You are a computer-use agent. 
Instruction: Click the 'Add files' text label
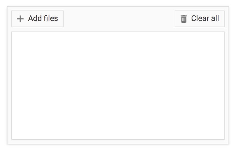click(x=43, y=19)
